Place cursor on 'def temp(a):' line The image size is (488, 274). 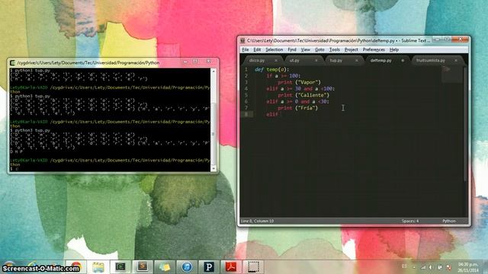(x=271, y=69)
